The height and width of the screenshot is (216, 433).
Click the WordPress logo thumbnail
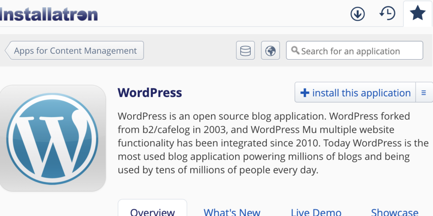click(x=52, y=138)
